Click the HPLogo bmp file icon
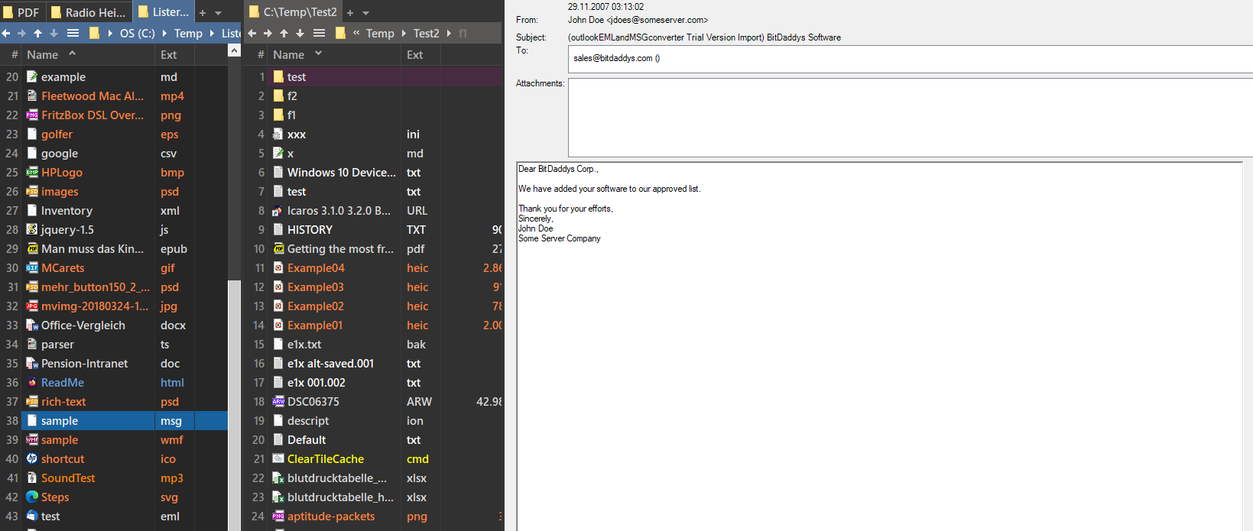The height and width of the screenshot is (531, 1253). 32,173
